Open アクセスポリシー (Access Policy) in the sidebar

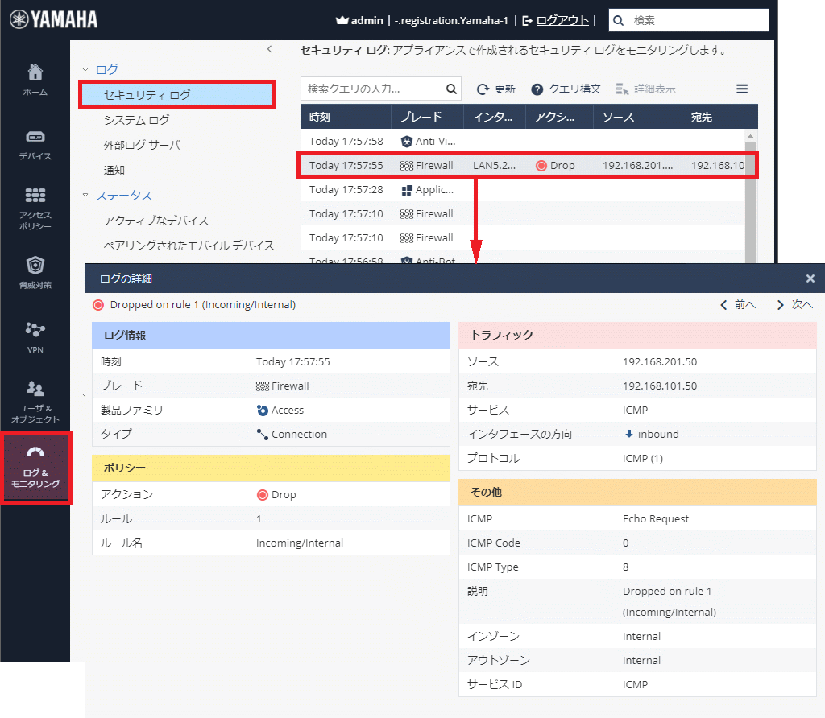pos(35,208)
